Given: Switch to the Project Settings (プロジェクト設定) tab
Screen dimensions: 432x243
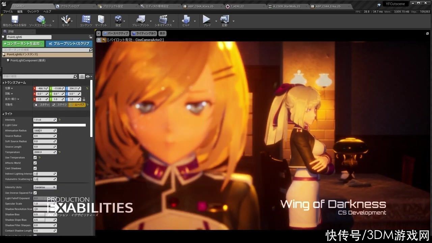Looking at the screenshot, I should [117, 6].
